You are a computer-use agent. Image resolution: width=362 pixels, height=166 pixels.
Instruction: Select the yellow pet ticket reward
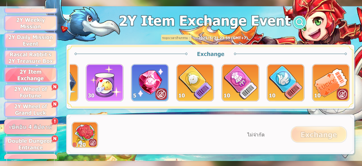[195, 83]
